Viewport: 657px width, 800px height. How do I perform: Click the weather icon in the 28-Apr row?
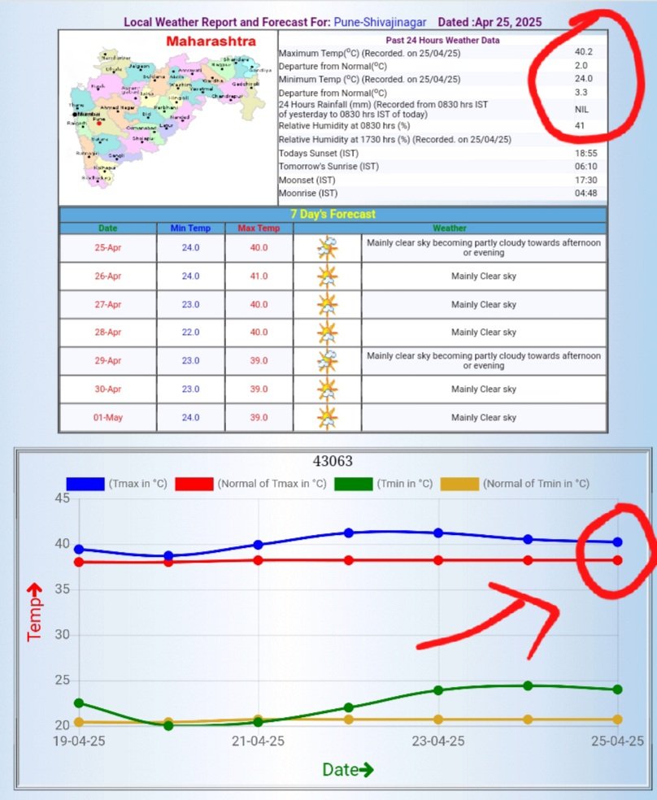(327, 333)
